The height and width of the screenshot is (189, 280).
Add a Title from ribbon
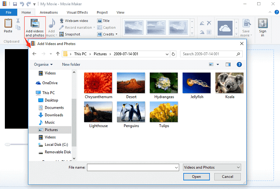pos(103,20)
